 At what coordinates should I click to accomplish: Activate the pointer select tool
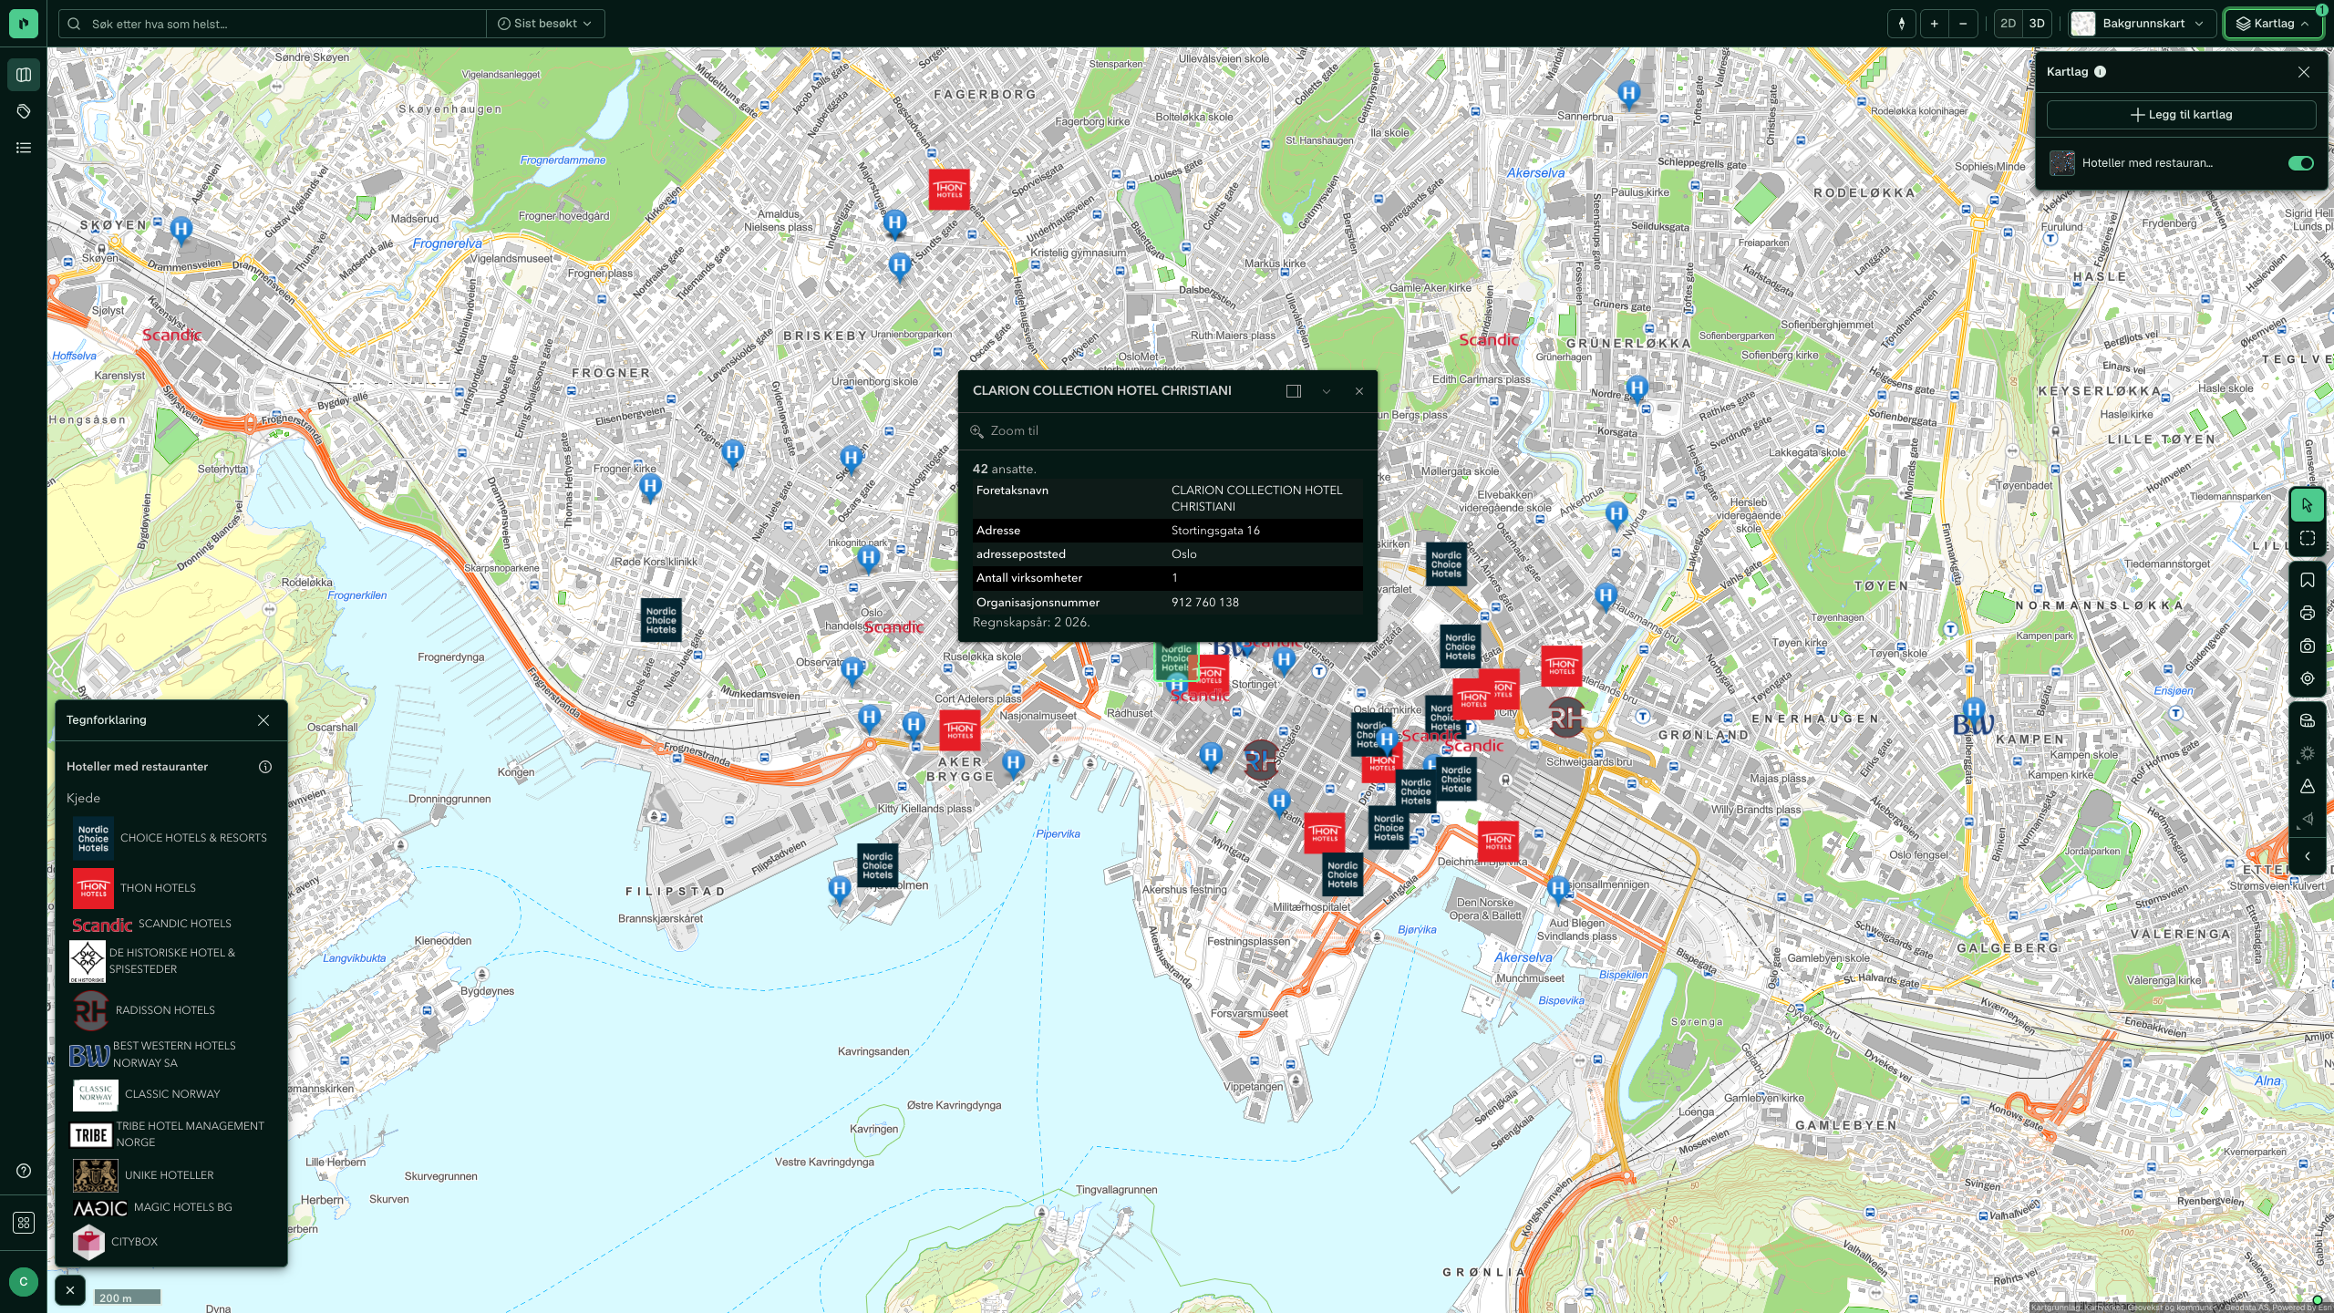tap(2307, 505)
